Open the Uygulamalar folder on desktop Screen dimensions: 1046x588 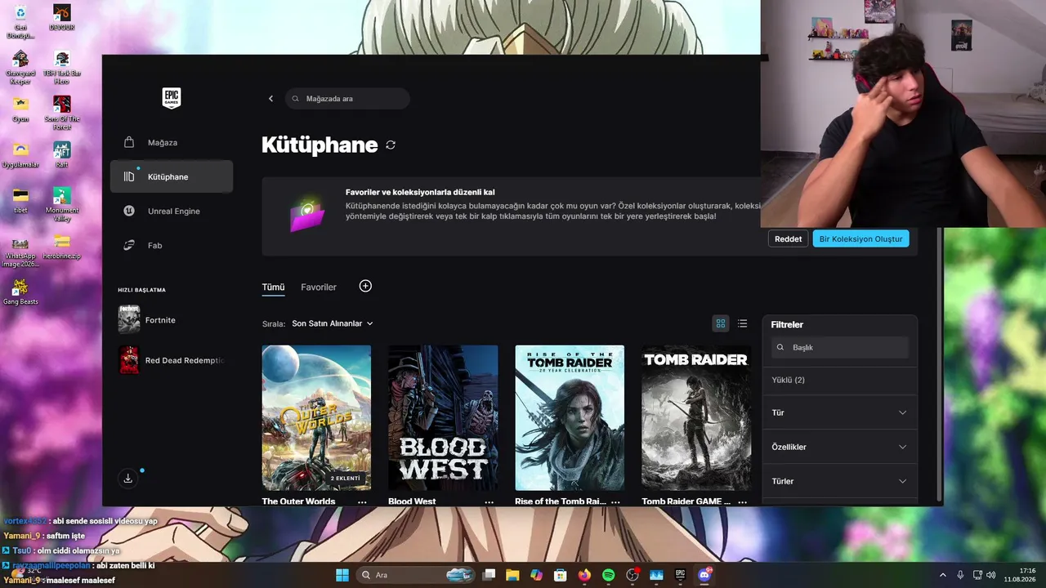(x=20, y=154)
